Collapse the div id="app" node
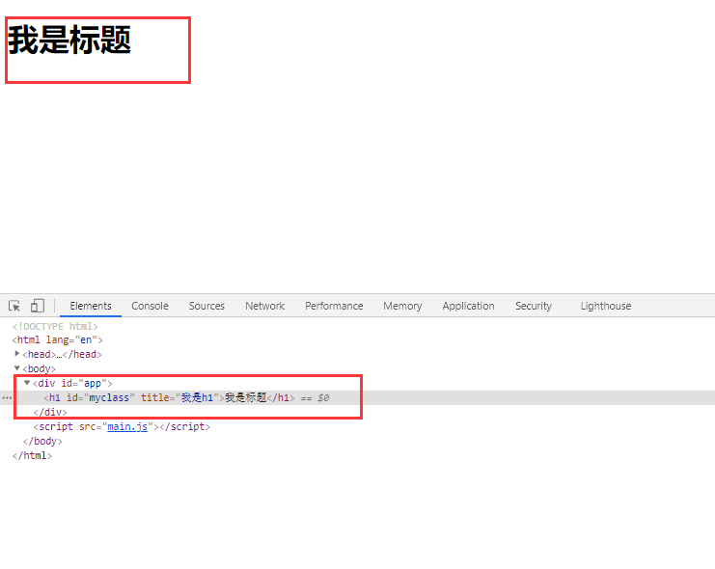This screenshot has height=569, width=715. tap(27, 383)
